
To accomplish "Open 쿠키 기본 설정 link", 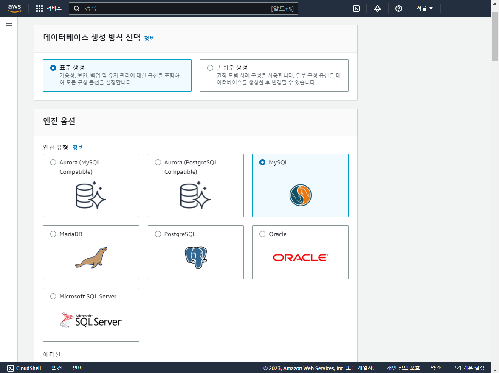I will tap(468, 368).
